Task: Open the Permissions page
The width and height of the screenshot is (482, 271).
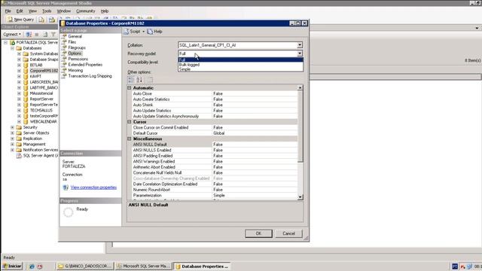Action: pos(78,59)
